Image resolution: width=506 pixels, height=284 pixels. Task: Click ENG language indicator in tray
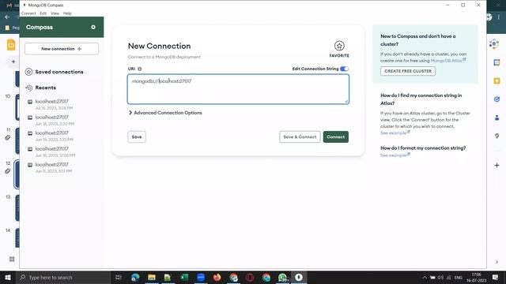click(x=459, y=278)
